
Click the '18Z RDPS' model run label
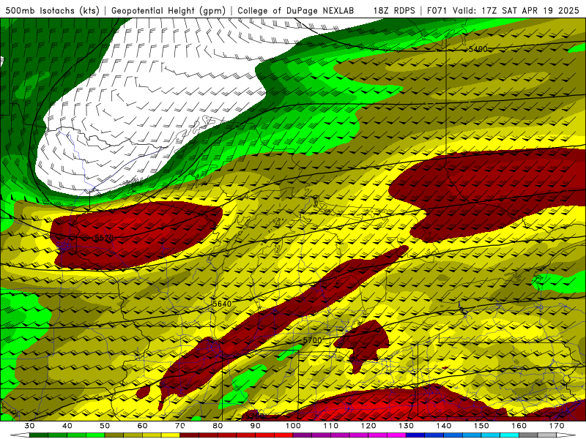(394, 10)
